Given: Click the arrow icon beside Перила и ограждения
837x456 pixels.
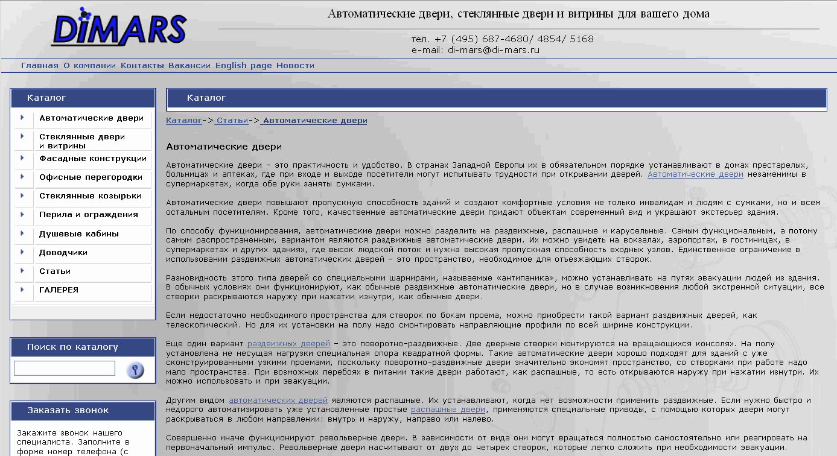Looking at the screenshot, I should [23, 214].
